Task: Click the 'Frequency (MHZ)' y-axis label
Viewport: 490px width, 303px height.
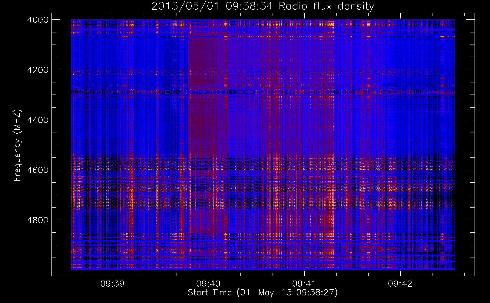Action: [18, 145]
